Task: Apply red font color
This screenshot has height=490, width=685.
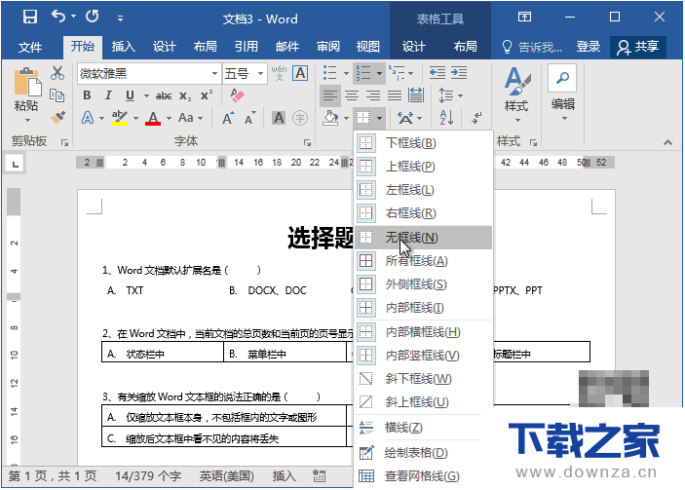Action: tap(153, 118)
